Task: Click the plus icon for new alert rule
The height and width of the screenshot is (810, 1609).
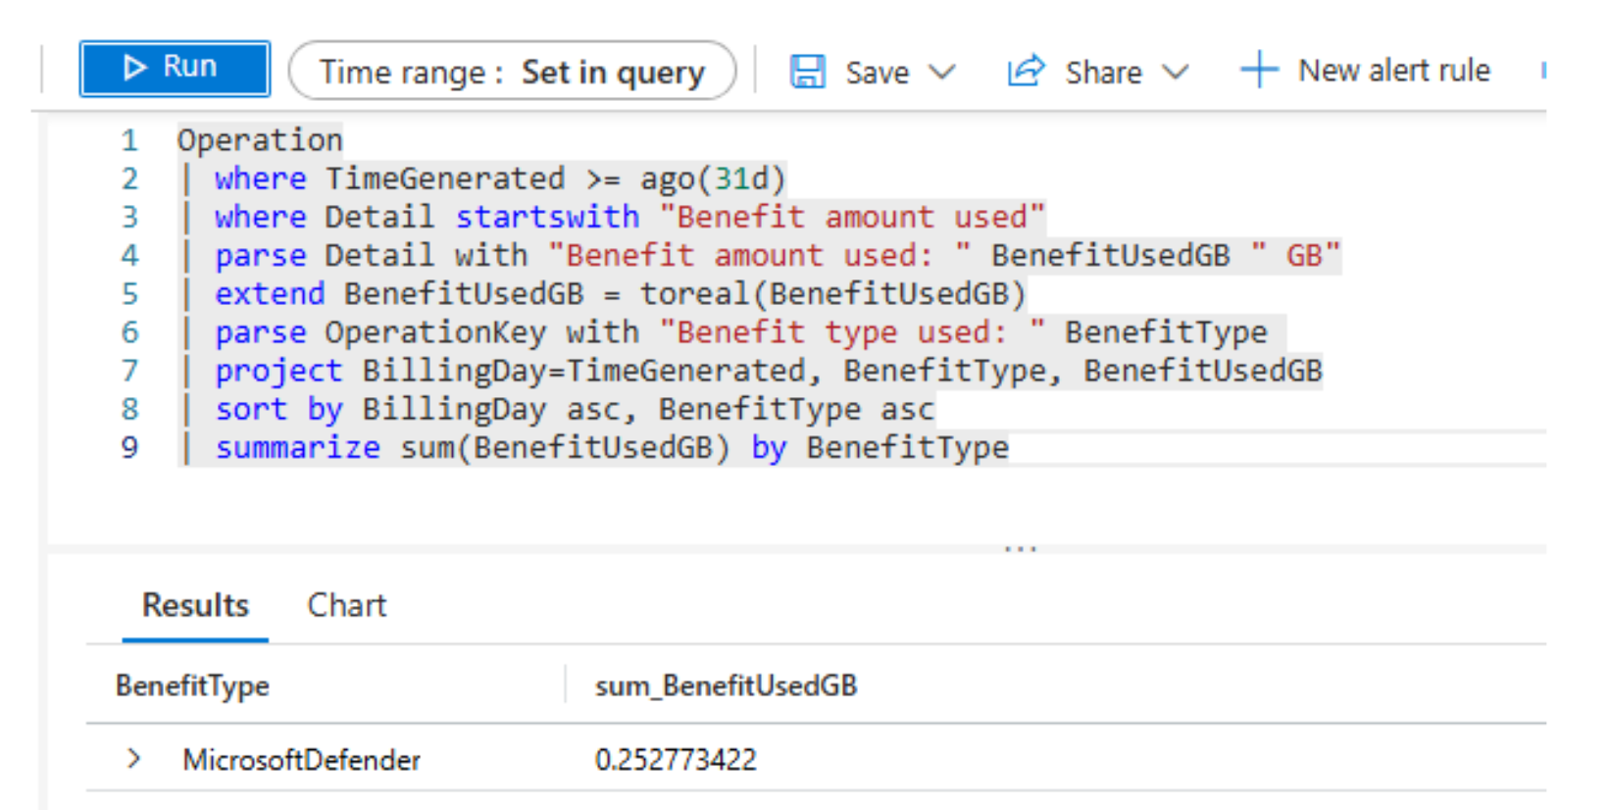Action: pyautogui.click(x=1258, y=71)
